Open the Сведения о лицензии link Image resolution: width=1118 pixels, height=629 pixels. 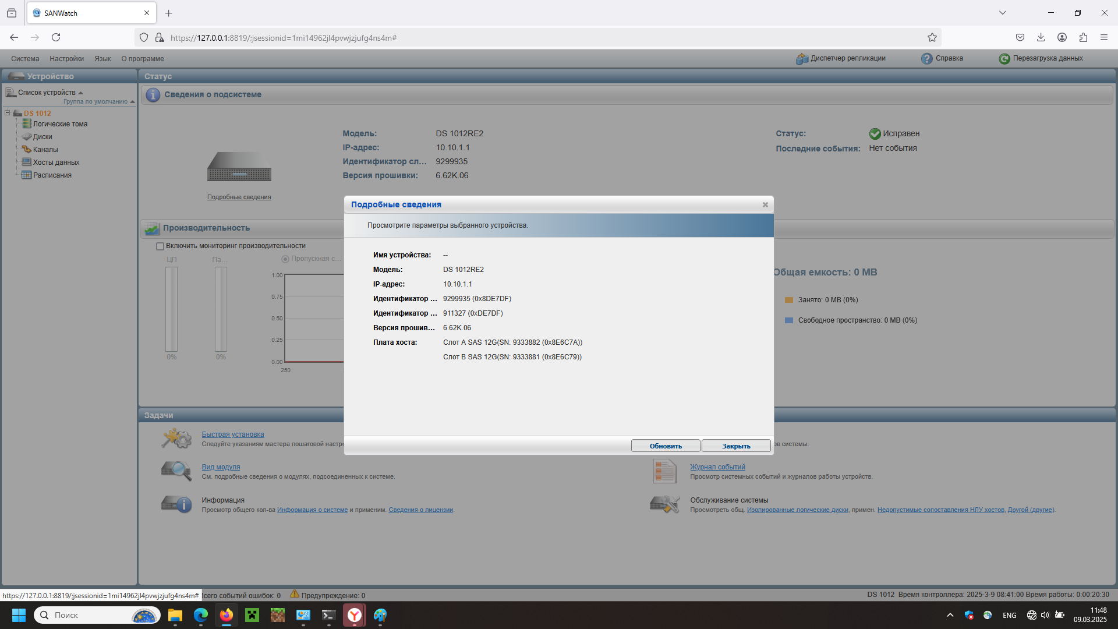click(420, 510)
